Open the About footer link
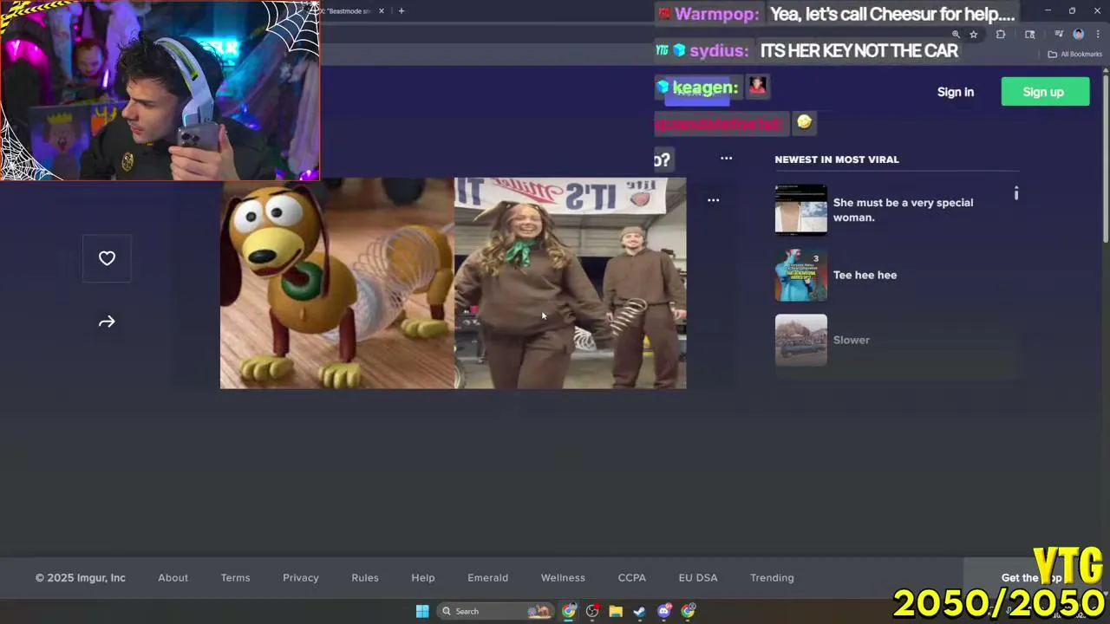Image resolution: width=1110 pixels, height=624 pixels. coord(173,578)
